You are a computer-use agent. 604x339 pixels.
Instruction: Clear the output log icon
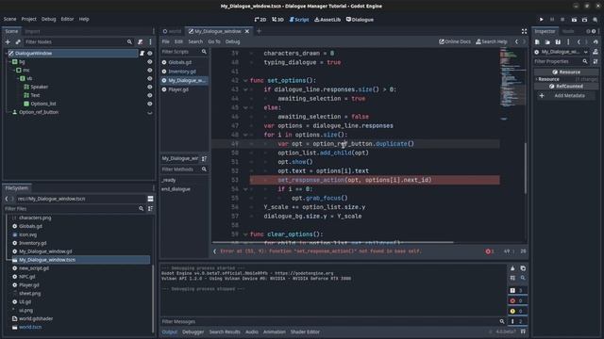coord(512,268)
